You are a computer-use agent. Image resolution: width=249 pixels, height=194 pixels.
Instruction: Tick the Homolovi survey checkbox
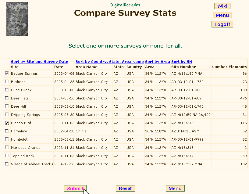[7, 131]
